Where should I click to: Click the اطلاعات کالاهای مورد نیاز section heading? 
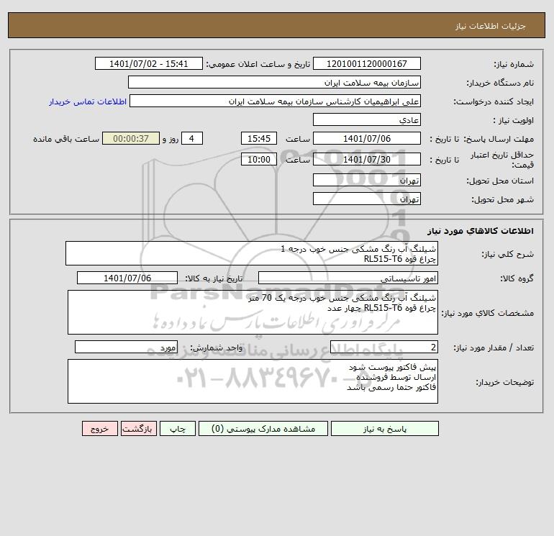(481, 231)
